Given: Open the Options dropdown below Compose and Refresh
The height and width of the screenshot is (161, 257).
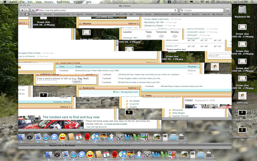Looking at the screenshot, I should point(65,107).
